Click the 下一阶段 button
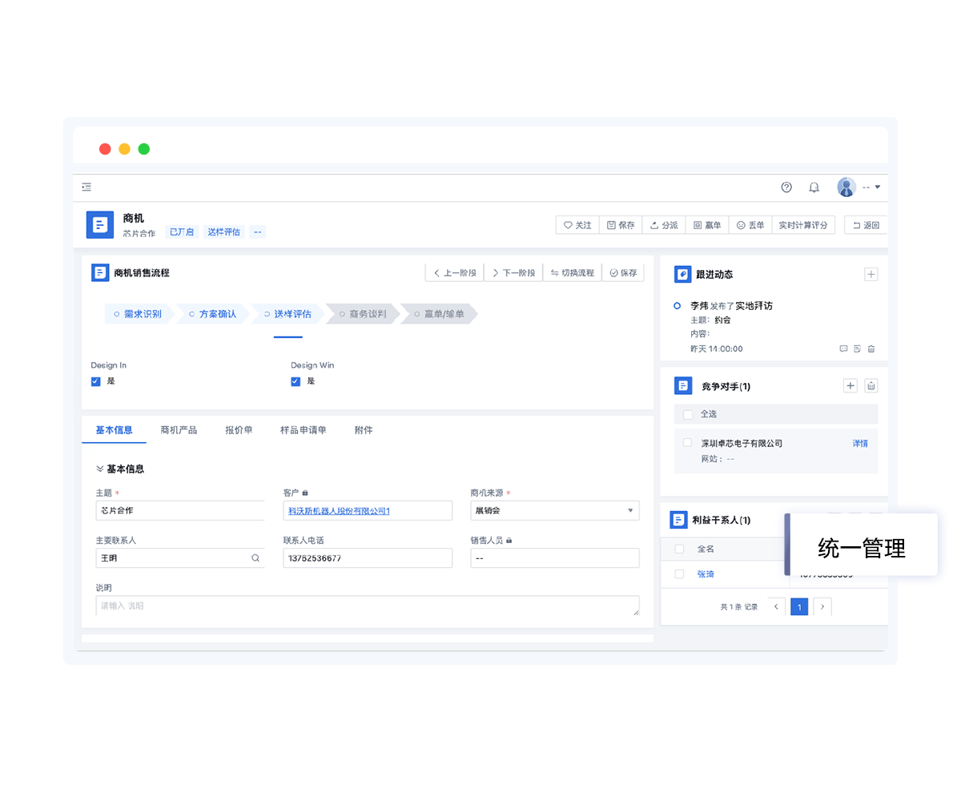Image resolution: width=961 pixels, height=801 pixels. tap(513, 273)
